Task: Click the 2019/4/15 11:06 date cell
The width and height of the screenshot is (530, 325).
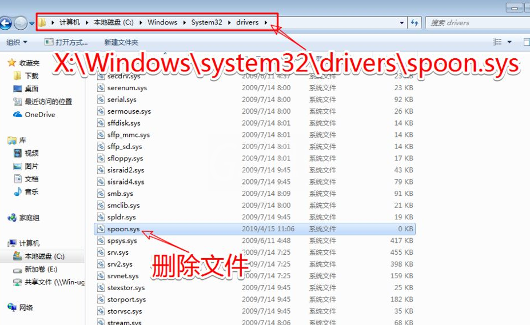Action: coord(268,228)
